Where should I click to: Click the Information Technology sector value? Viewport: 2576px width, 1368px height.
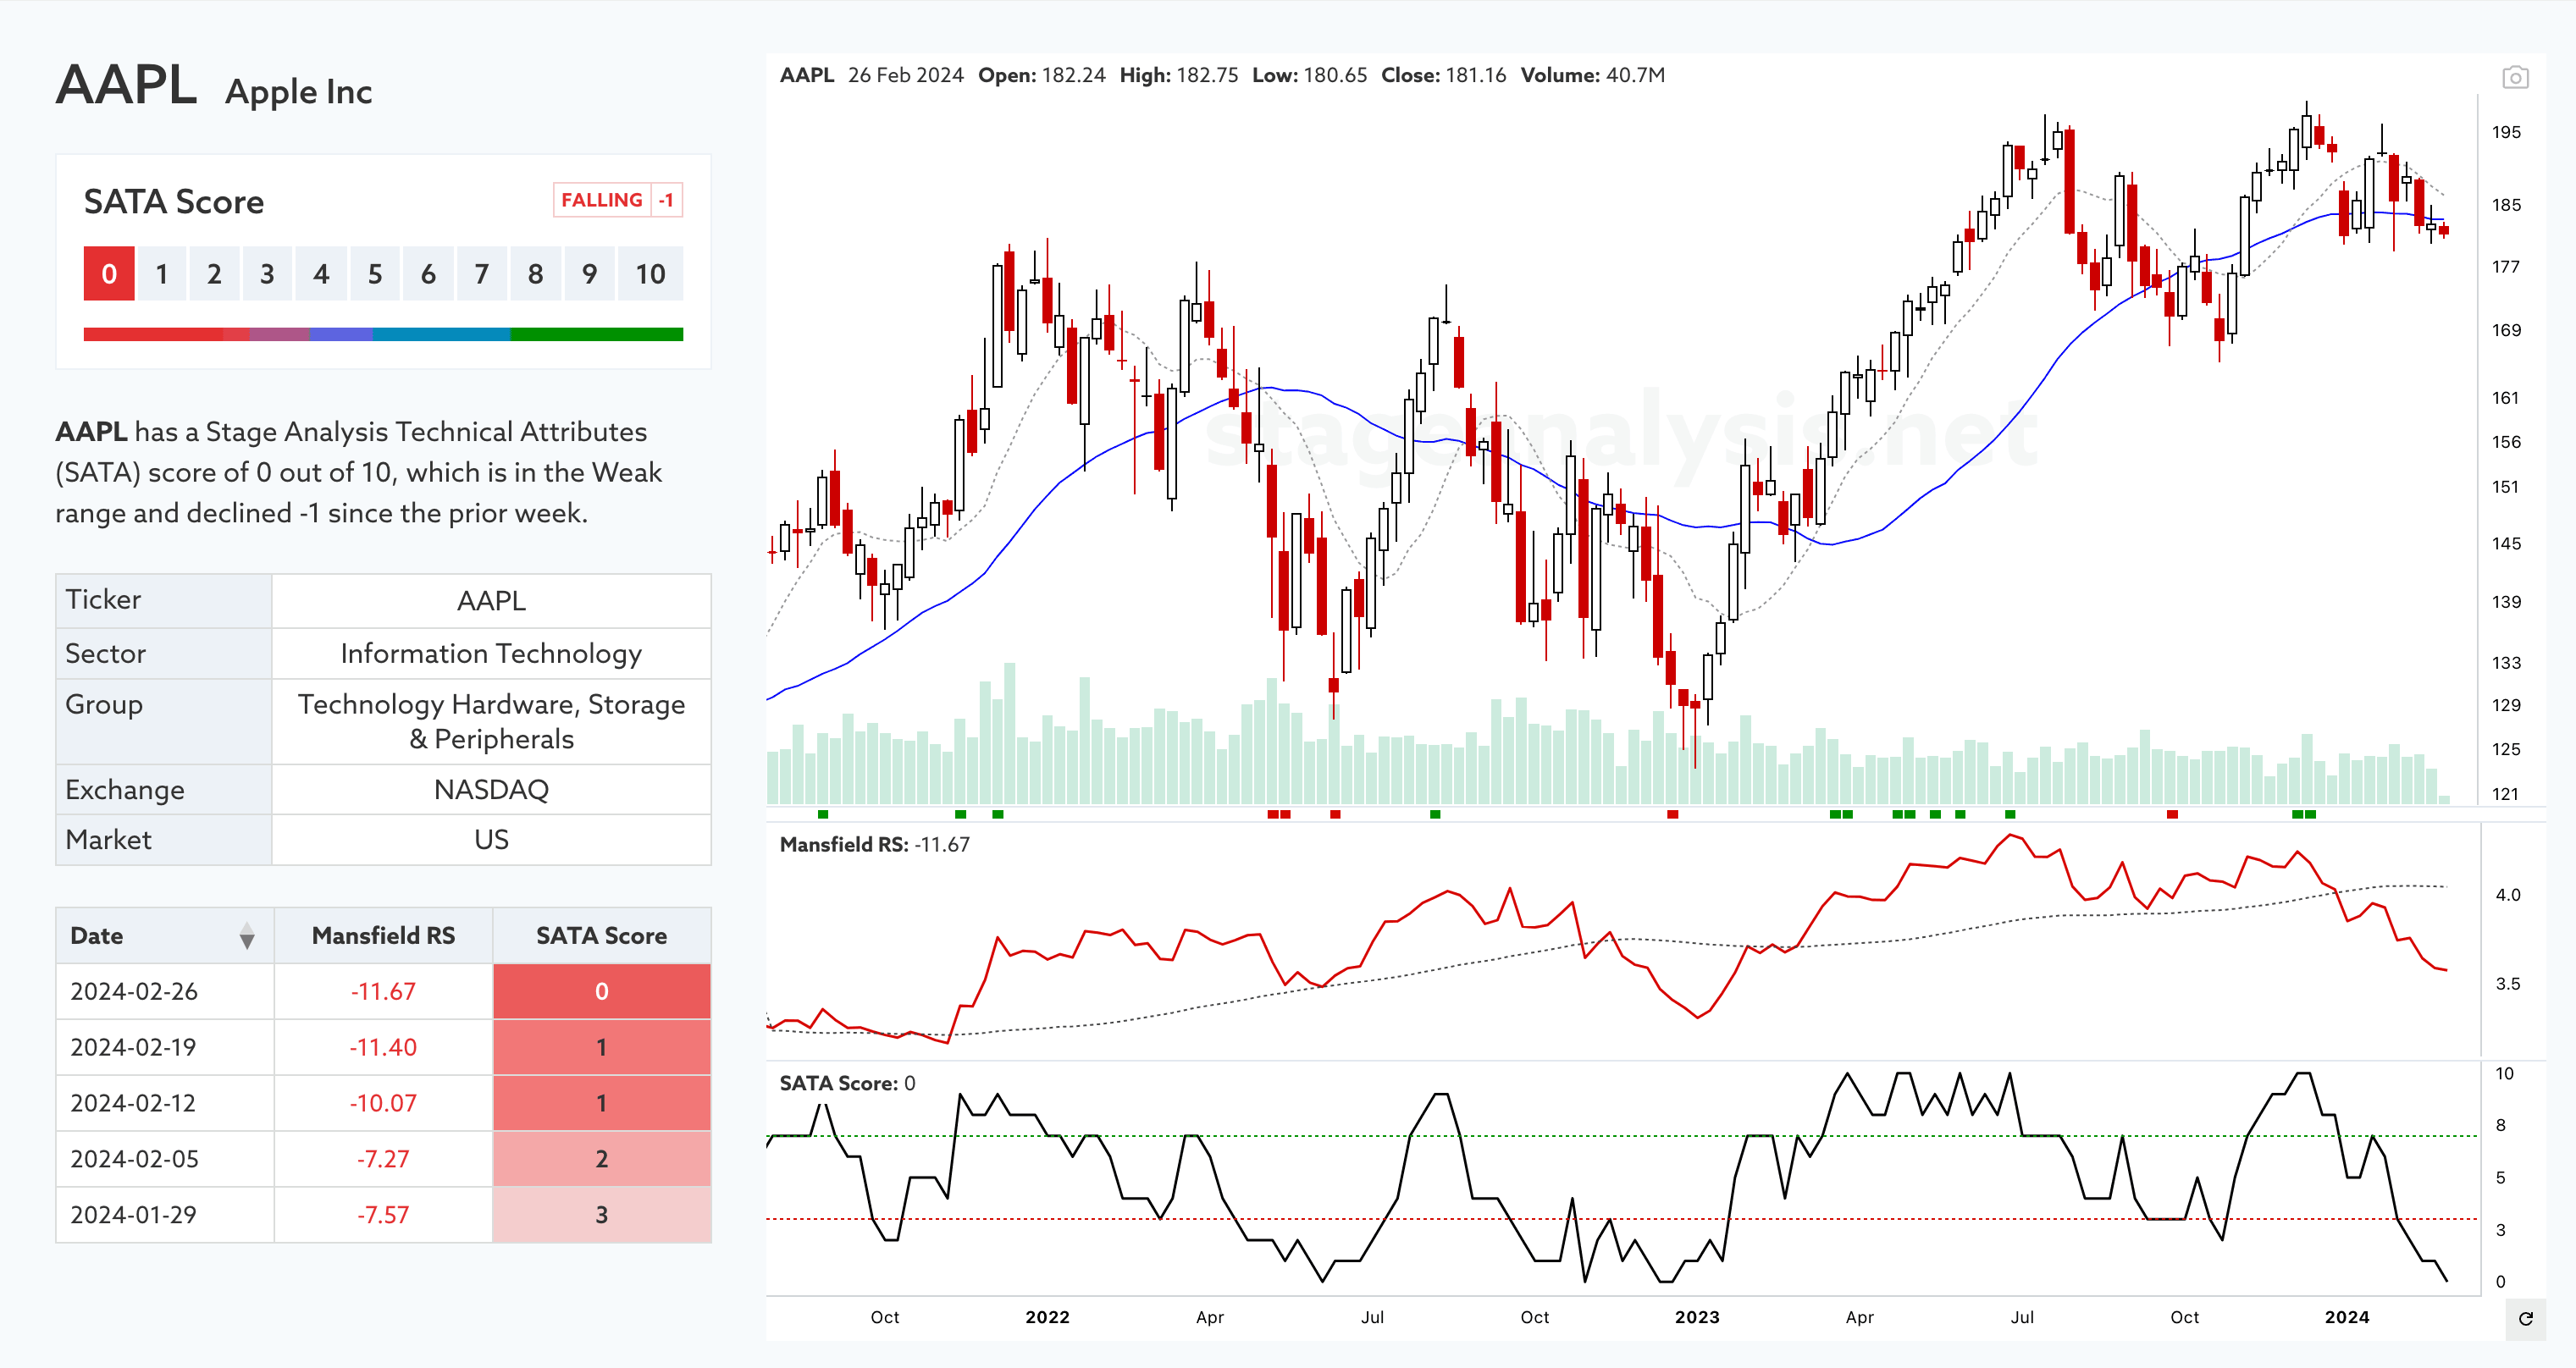491,654
